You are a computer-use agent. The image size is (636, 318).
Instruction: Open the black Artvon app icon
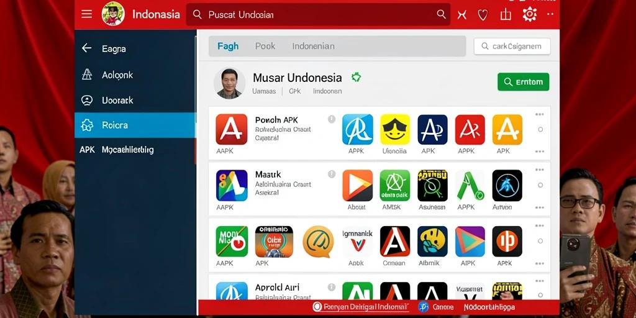(507, 185)
